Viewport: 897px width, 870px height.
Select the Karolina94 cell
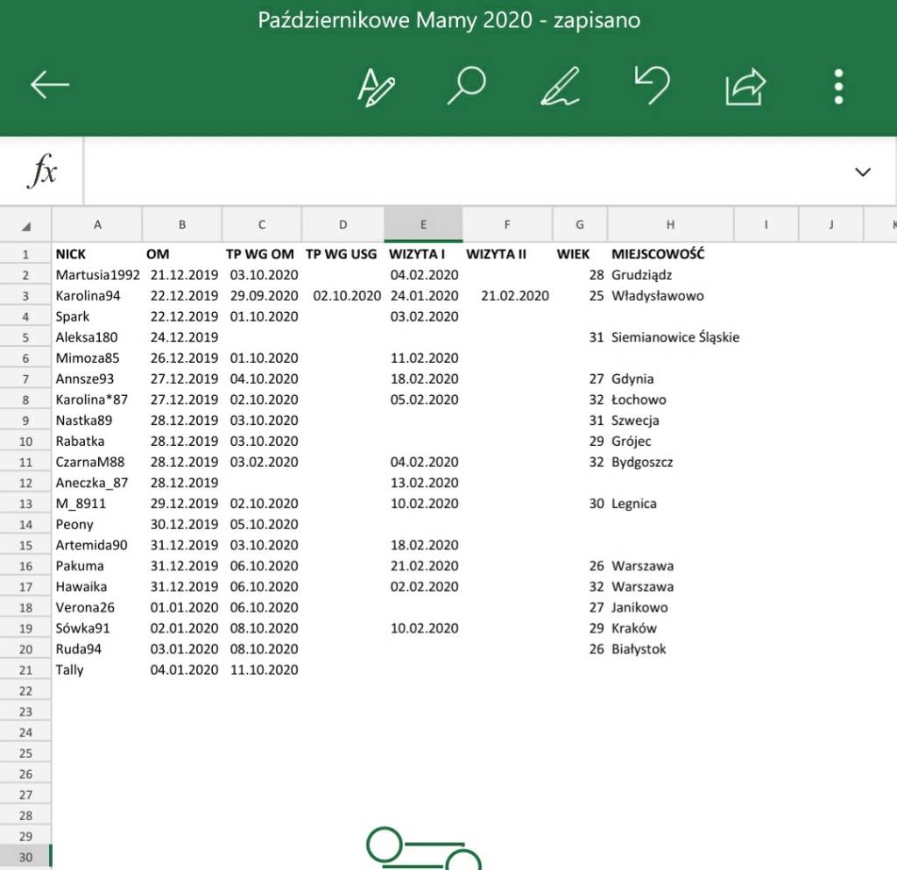tap(97, 296)
